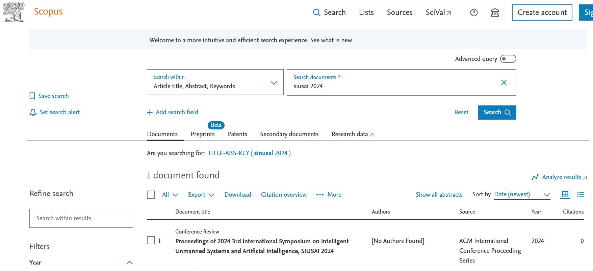This screenshot has width=593, height=271.
Task: Click the magnifier icon in top navigation
Action: click(x=316, y=13)
